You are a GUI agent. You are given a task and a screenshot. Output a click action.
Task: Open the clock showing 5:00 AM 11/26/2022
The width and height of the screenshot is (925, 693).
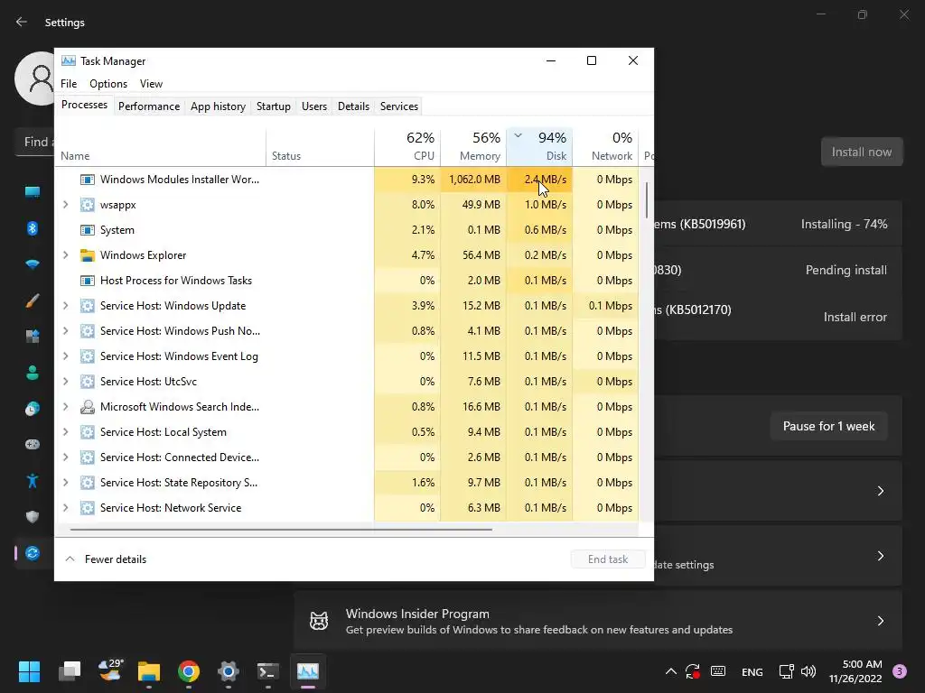[855, 671]
